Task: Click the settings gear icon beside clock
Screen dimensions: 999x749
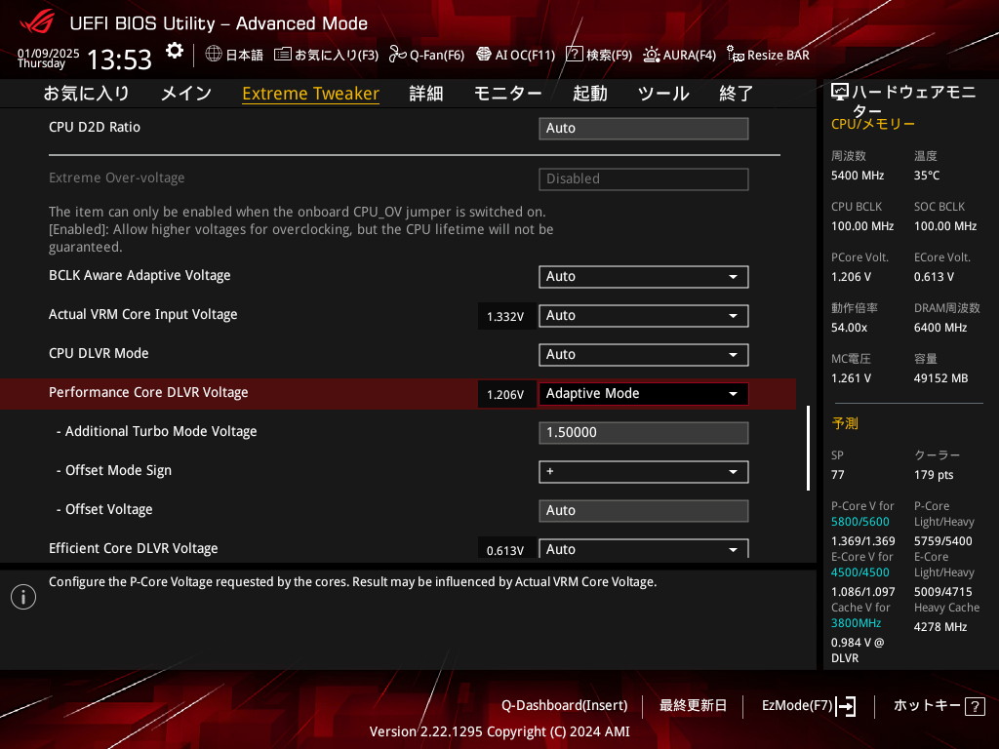Action: click(x=174, y=51)
